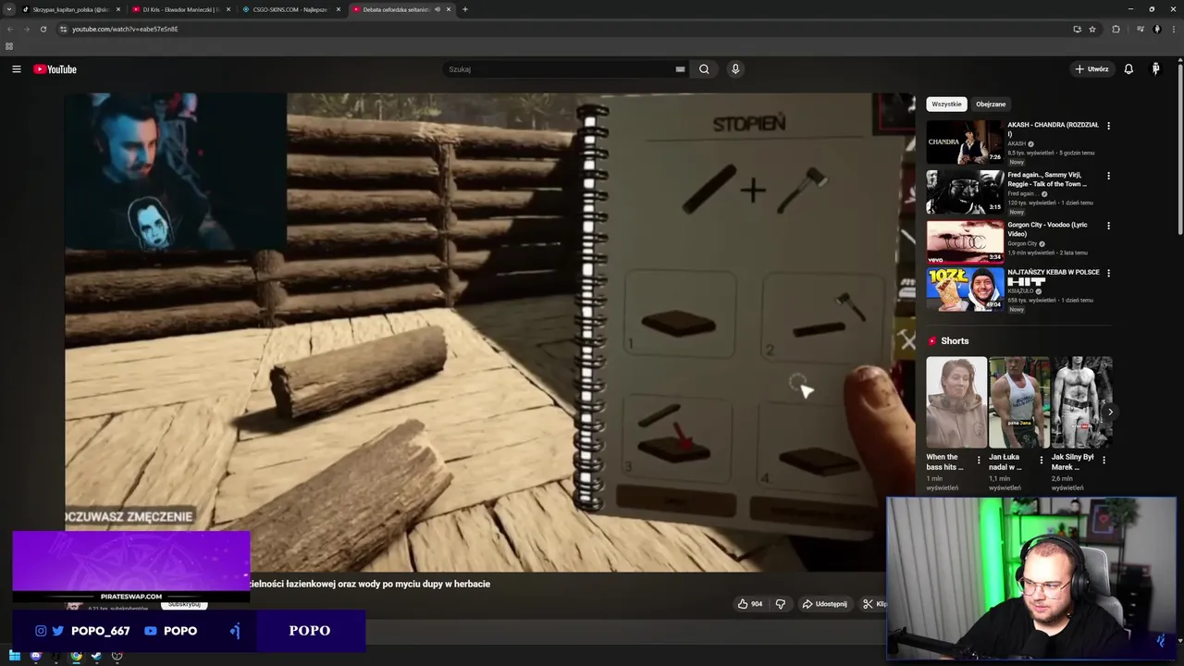Open the 'Jan Łuka nadał w' short

1019,402
